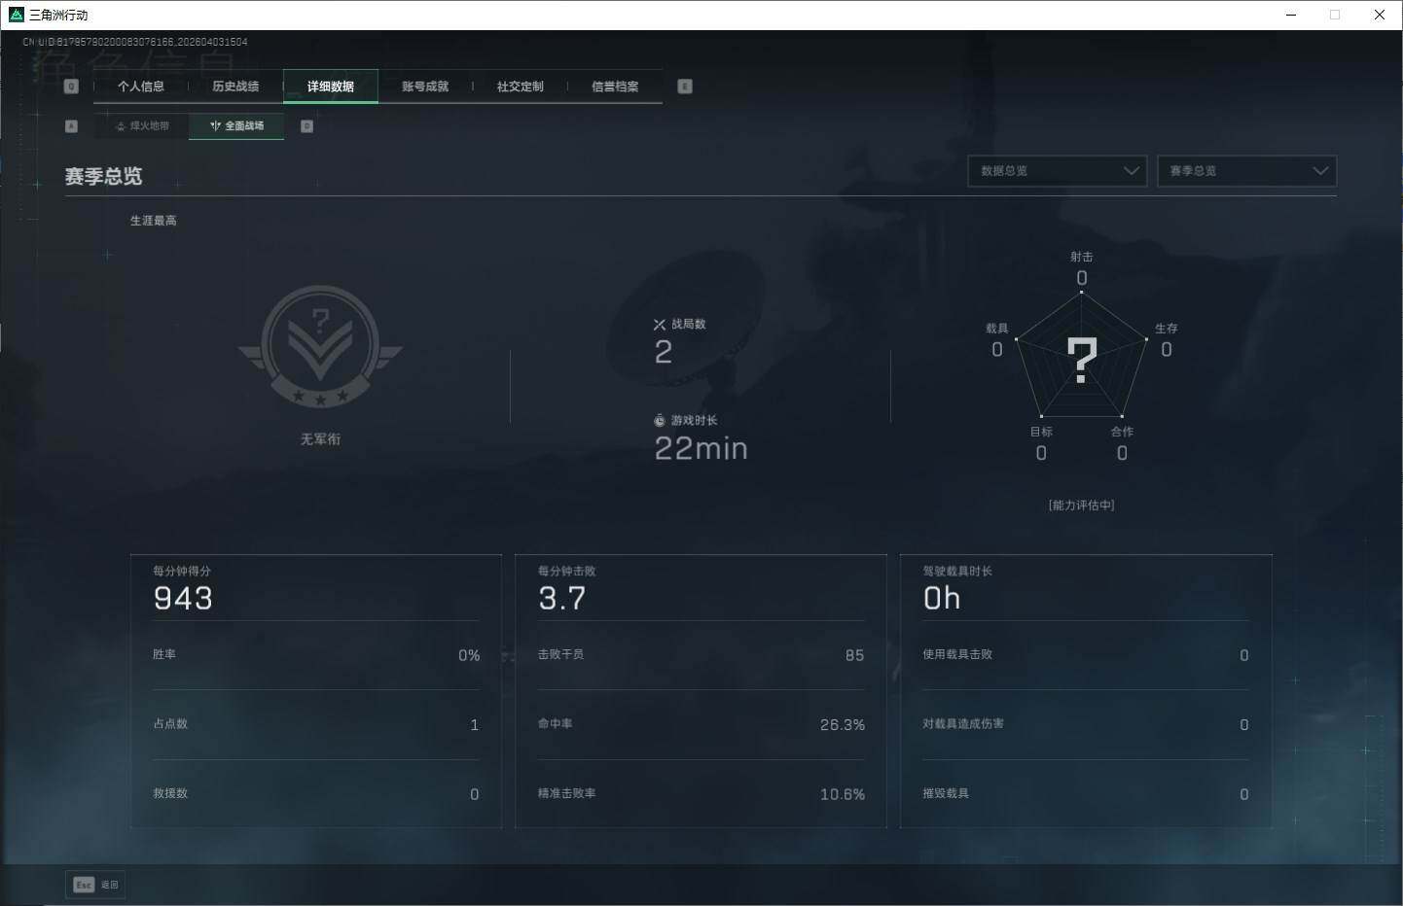
Task: Click the 生存 radar axis label
Action: (1167, 329)
